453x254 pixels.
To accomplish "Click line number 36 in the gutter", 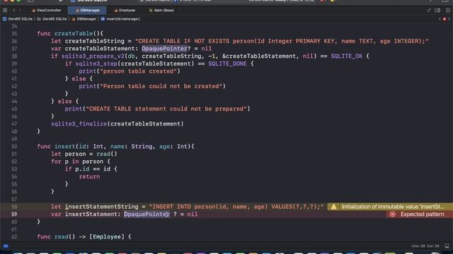I will click(x=14, y=41).
